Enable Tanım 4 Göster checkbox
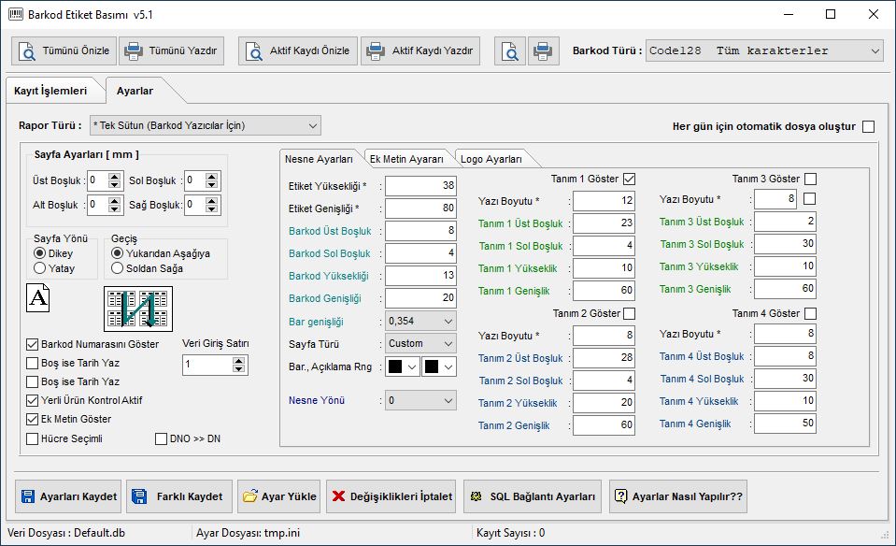Image resolution: width=896 pixels, height=546 pixels. click(x=810, y=313)
